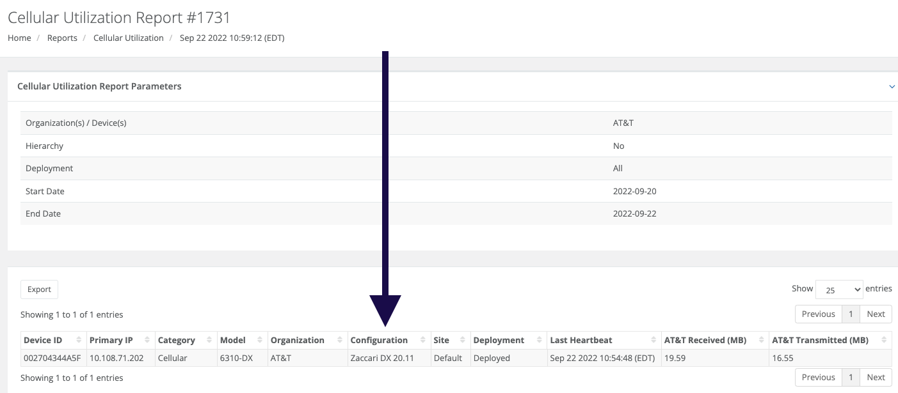
Task: Export the report data
Action: (39, 289)
